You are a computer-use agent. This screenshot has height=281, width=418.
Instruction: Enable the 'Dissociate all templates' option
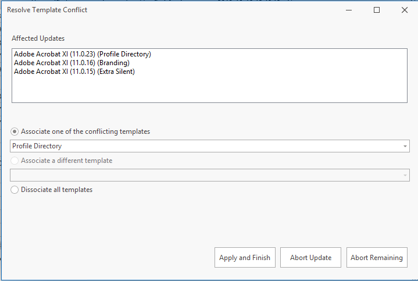point(15,190)
